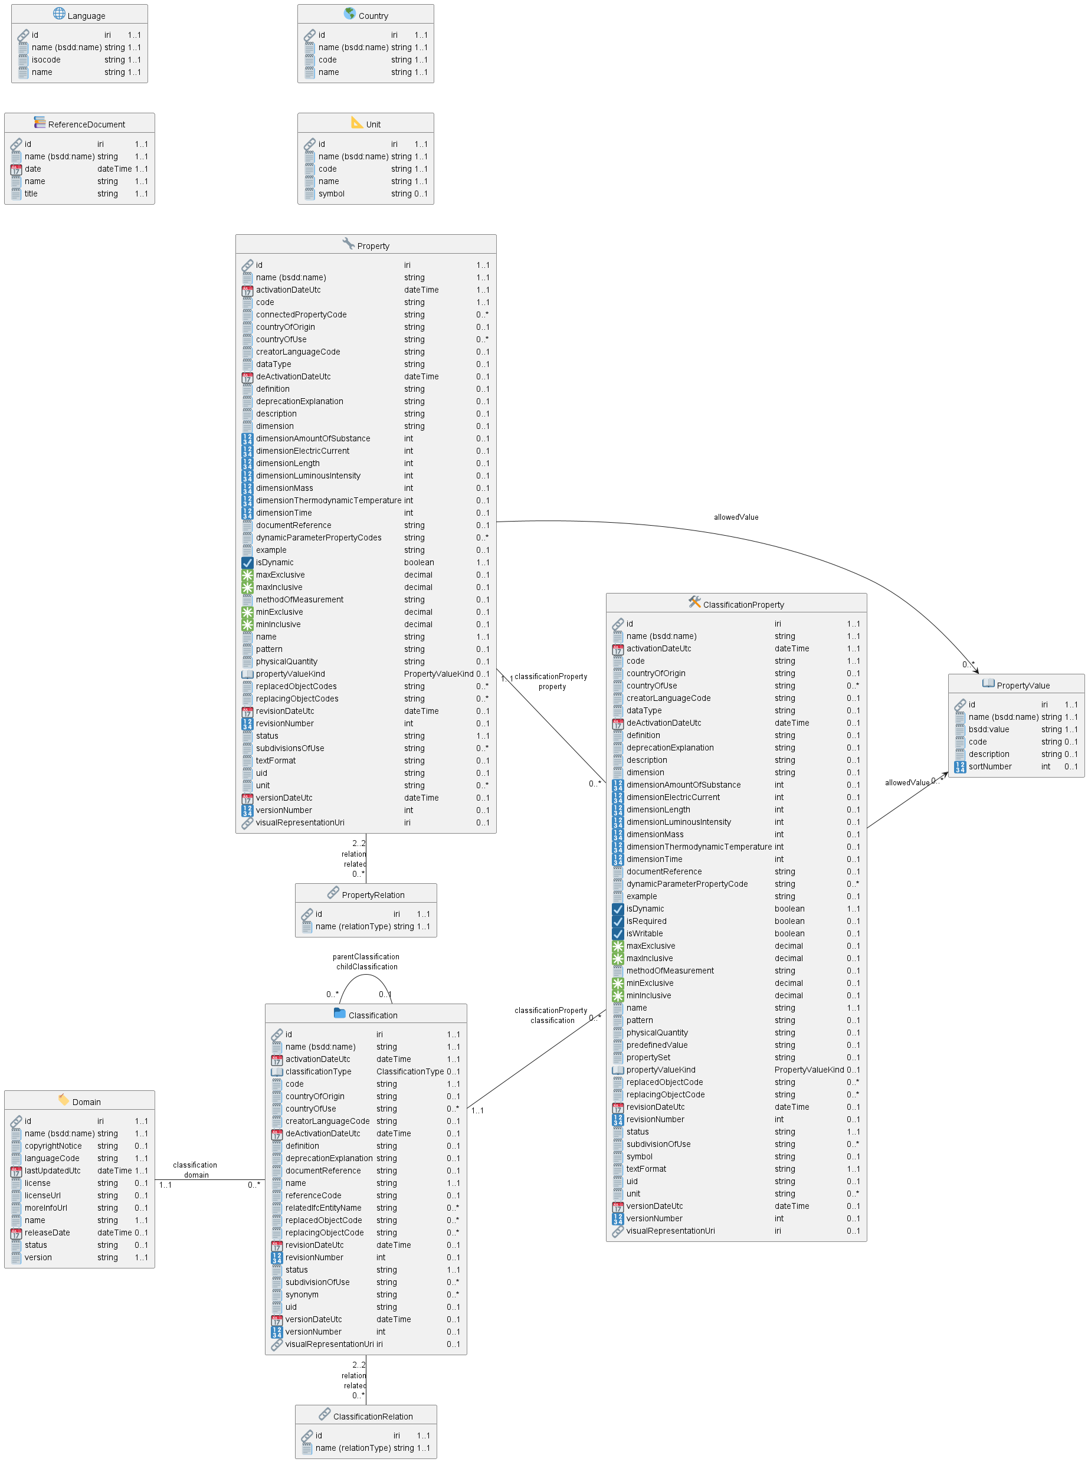The width and height of the screenshot is (1088, 1462).
Task: Click the chain link icon on PropertyRelation header
Action: pyautogui.click(x=333, y=893)
